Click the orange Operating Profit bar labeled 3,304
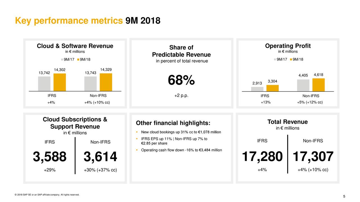Image resolution: width=360 pixels, height=202 pixels. pos(273,88)
